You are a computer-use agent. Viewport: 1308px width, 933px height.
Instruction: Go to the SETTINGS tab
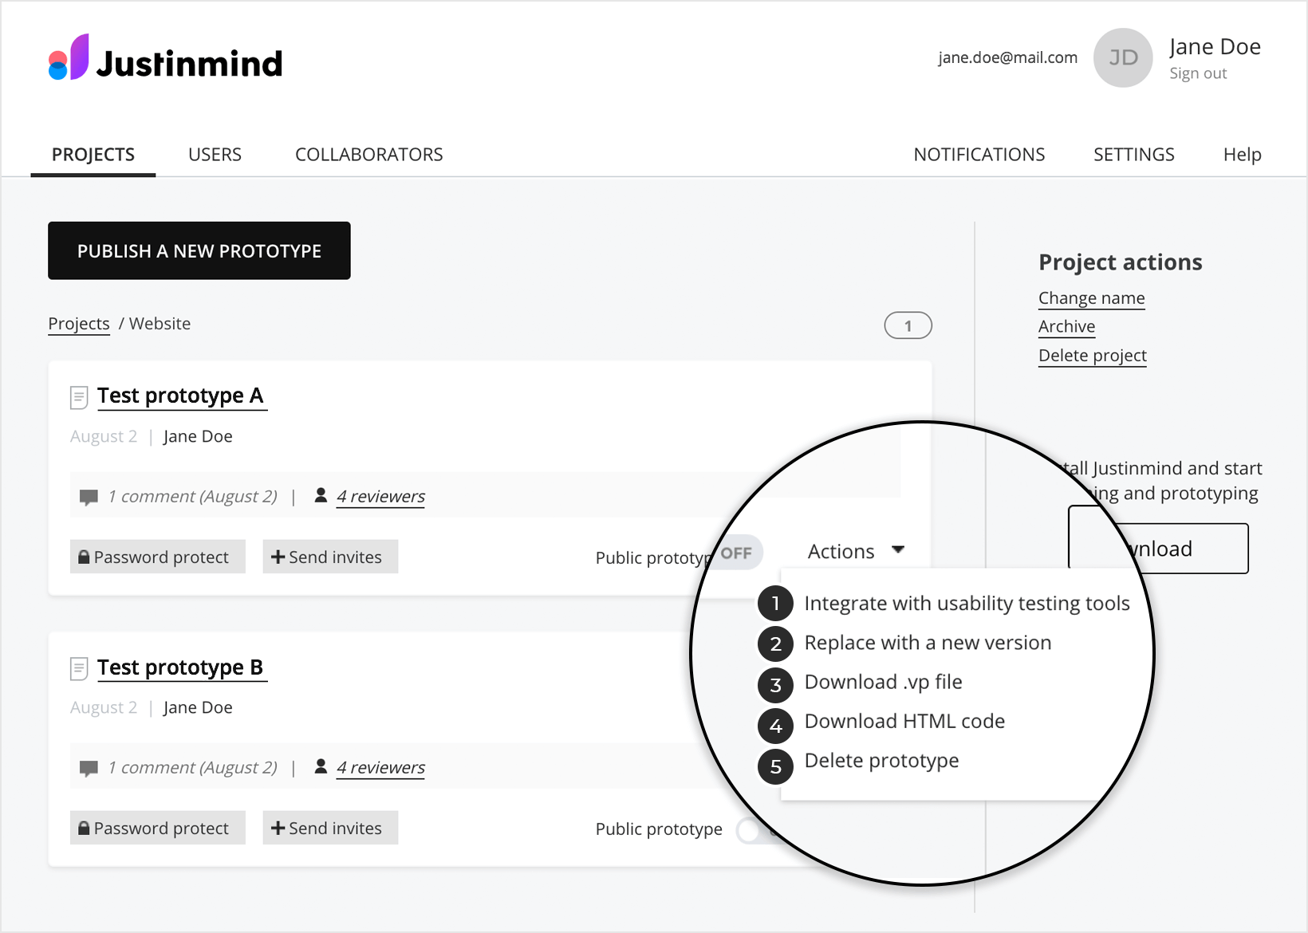click(1134, 155)
